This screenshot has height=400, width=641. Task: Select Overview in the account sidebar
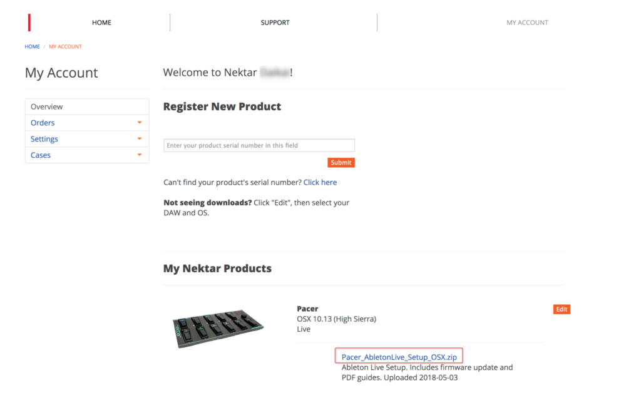(x=47, y=107)
